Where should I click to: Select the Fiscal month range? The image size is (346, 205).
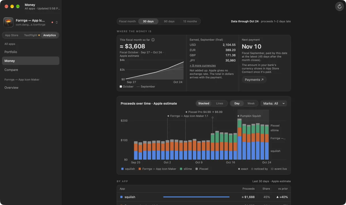pyautogui.click(x=127, y=21)
